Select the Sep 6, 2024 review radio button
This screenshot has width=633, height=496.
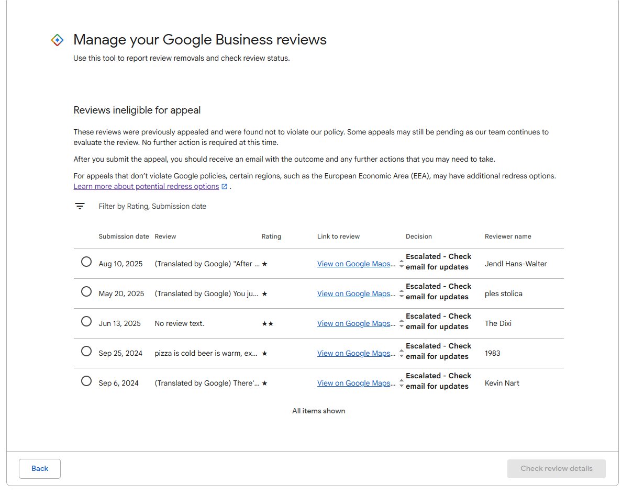coord(86,381)
